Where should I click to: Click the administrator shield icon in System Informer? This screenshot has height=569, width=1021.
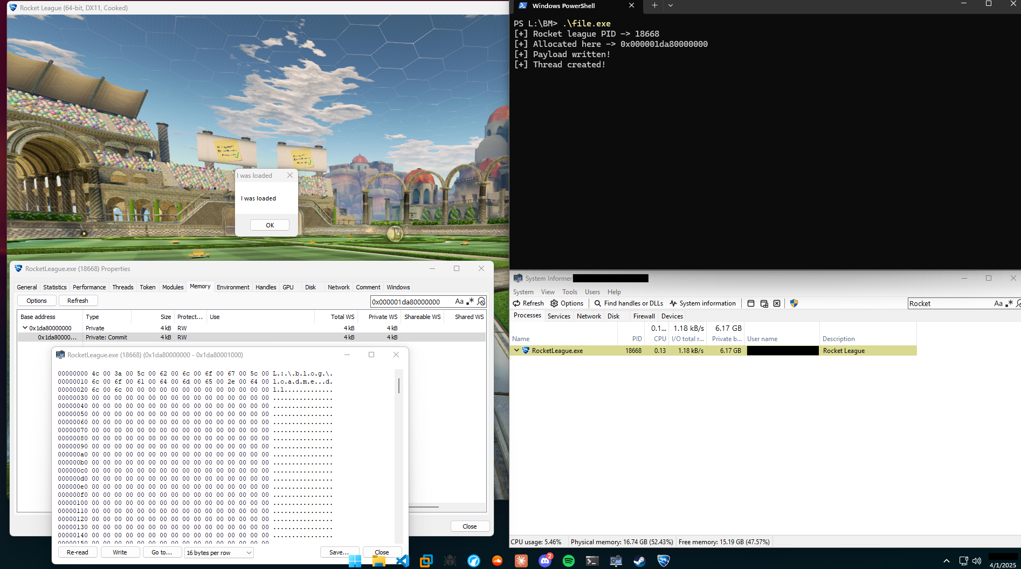click(x=794, y=303)
